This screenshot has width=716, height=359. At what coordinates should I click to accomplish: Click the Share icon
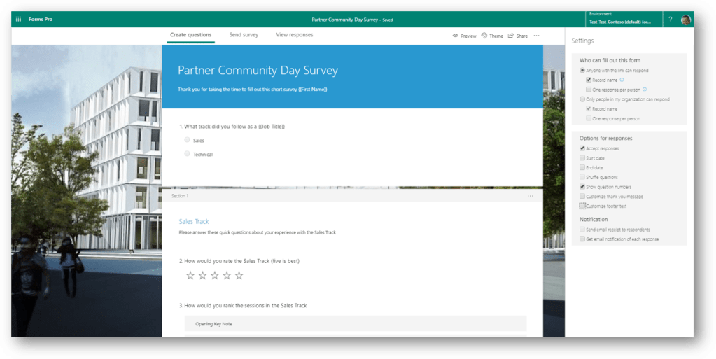511,36
